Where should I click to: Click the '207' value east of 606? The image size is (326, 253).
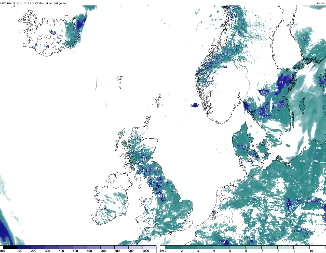click(x=316, y=161)
